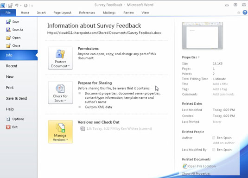The height and width of the screenshot is (178, 248).
Task: Click presence icon next to Author Ben Spain
Action: point(214,138)
